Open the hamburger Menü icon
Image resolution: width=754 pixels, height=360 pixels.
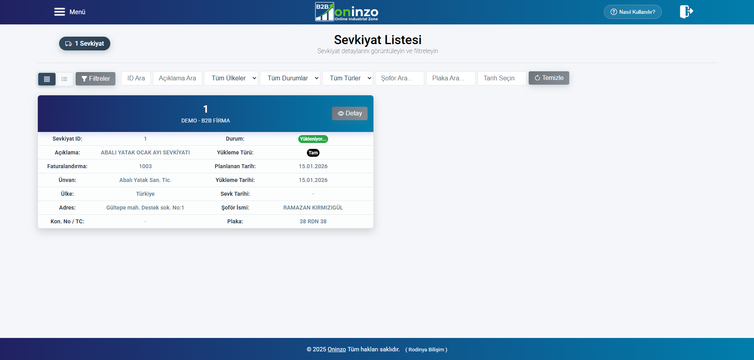click(59, 12)
